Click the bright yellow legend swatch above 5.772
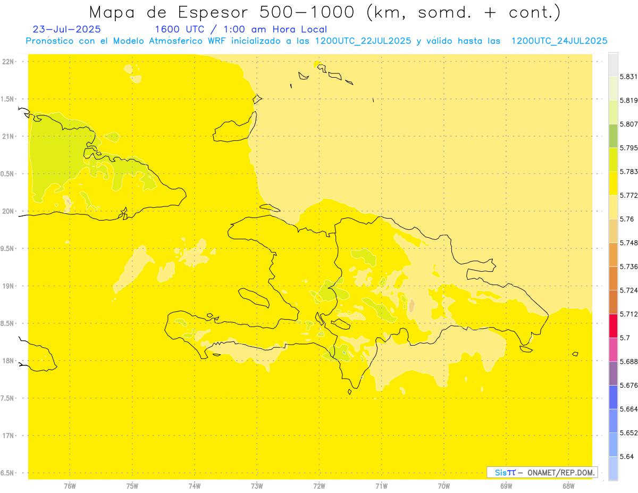This screenshot has height=493, width=638. point(613,183)
